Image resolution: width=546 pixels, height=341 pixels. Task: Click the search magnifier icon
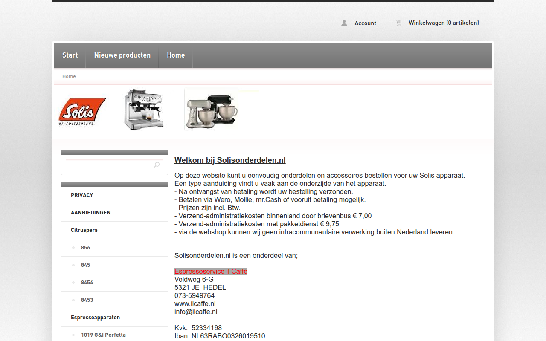click(x=157, y=165)
